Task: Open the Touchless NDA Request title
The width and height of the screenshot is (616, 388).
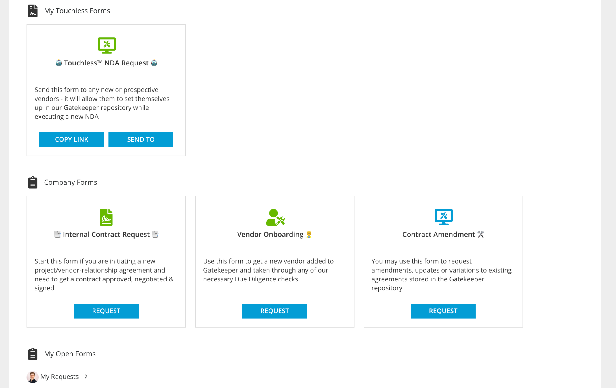Action: 106,63
